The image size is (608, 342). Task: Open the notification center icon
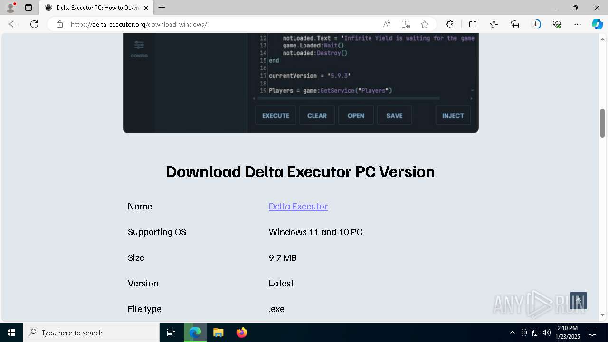point(592,332)
